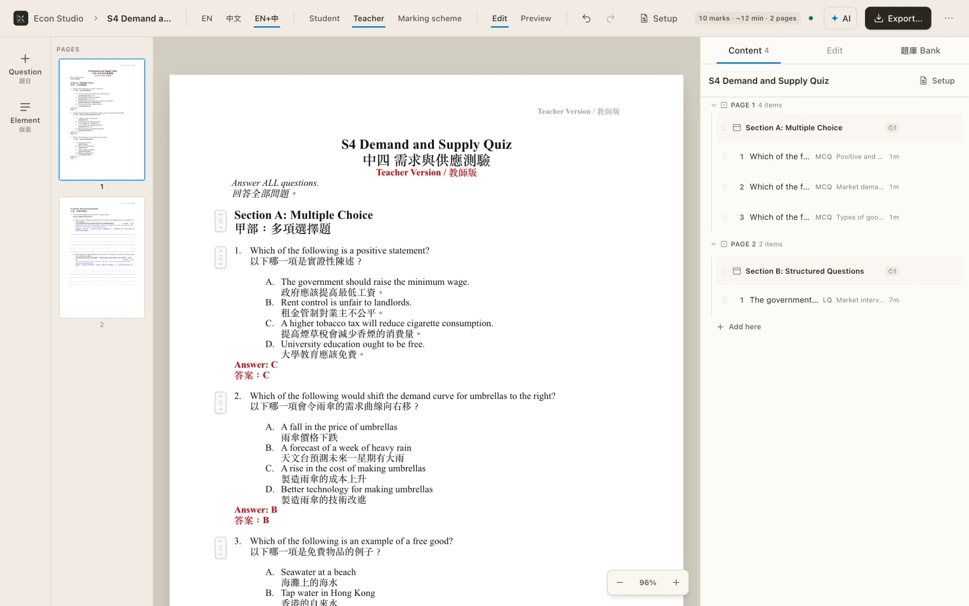Click the reorder handle next to question 3

click(220, 547)
